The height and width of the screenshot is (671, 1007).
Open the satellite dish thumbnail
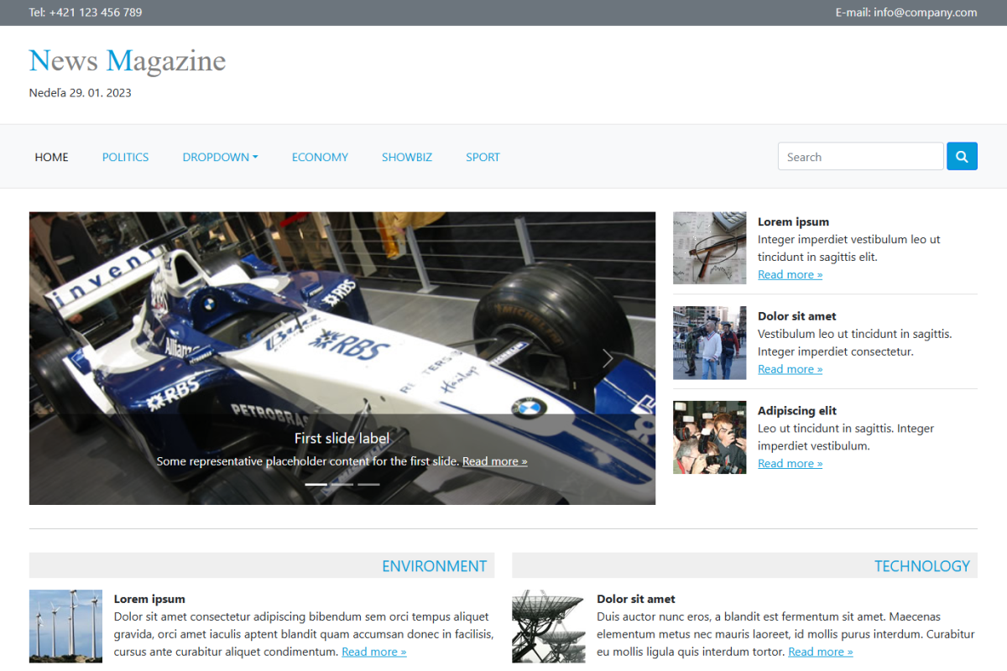548,626
